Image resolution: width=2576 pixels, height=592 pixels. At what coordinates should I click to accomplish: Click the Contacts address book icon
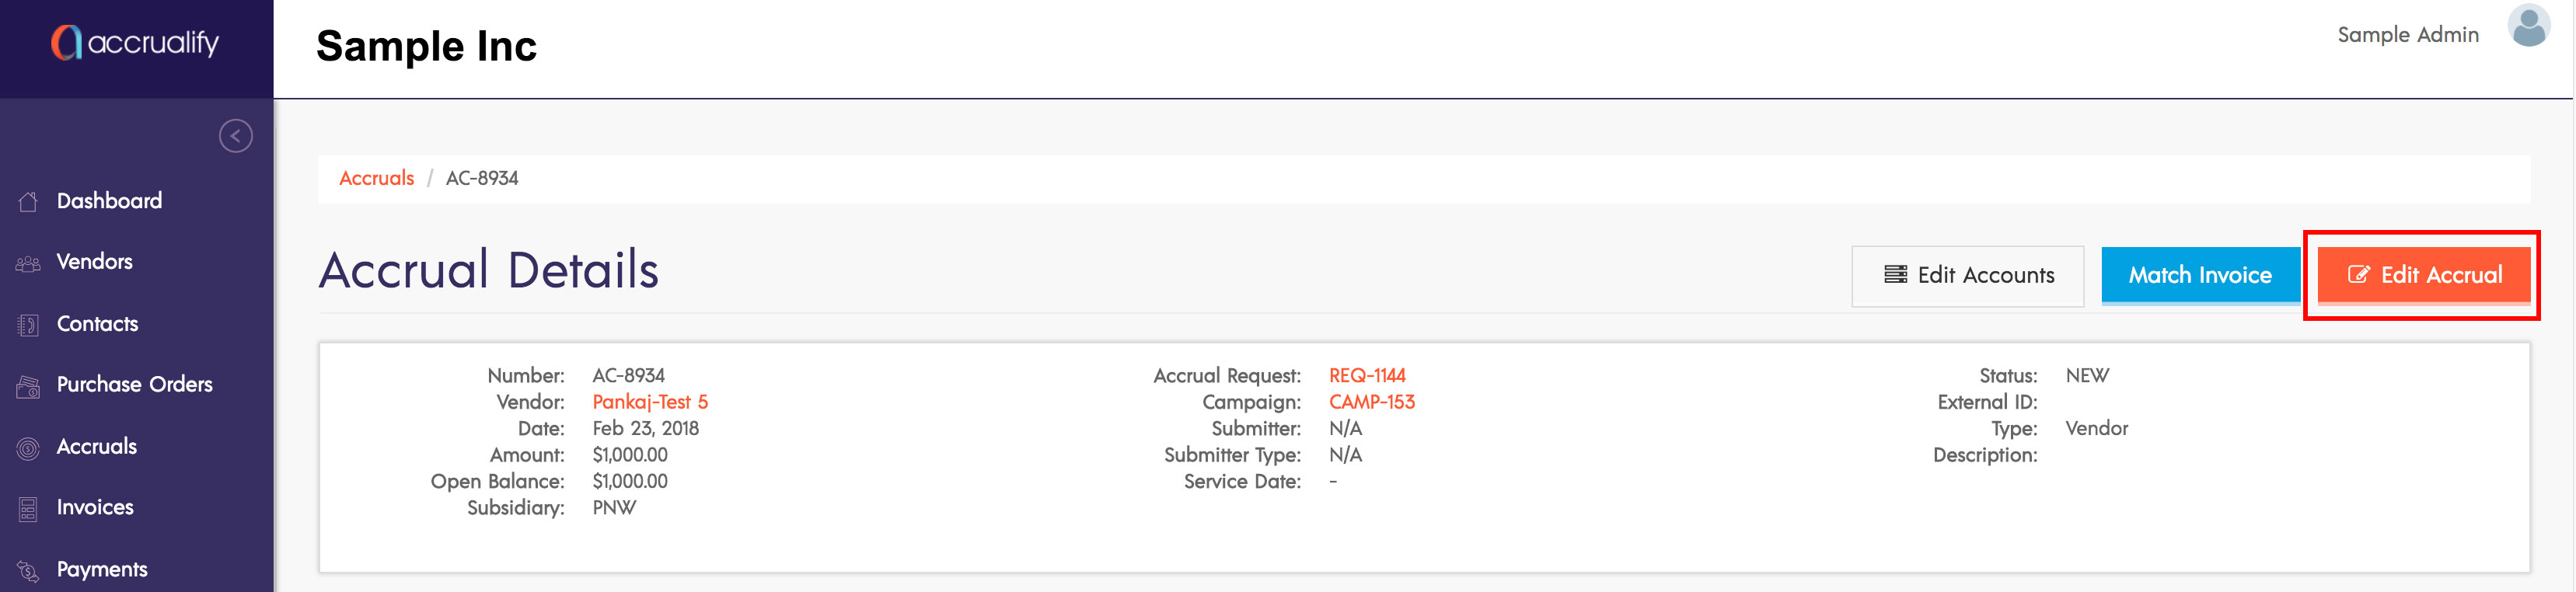coord(28,325)
